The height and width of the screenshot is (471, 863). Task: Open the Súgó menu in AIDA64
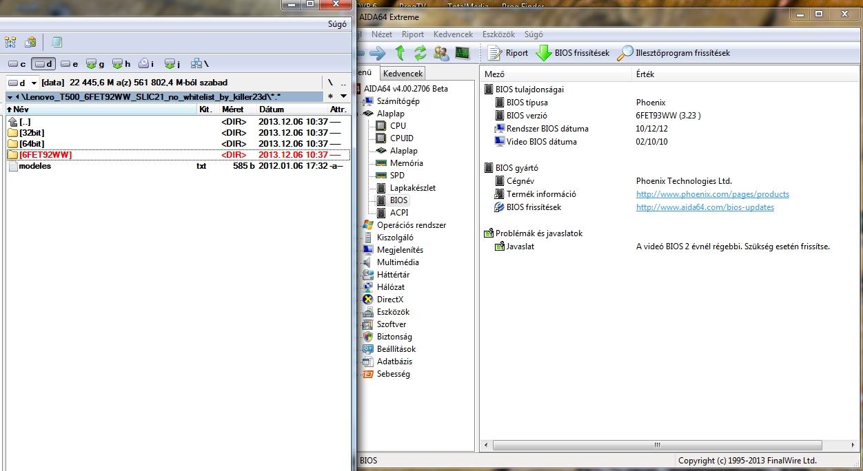coord(534,34)
